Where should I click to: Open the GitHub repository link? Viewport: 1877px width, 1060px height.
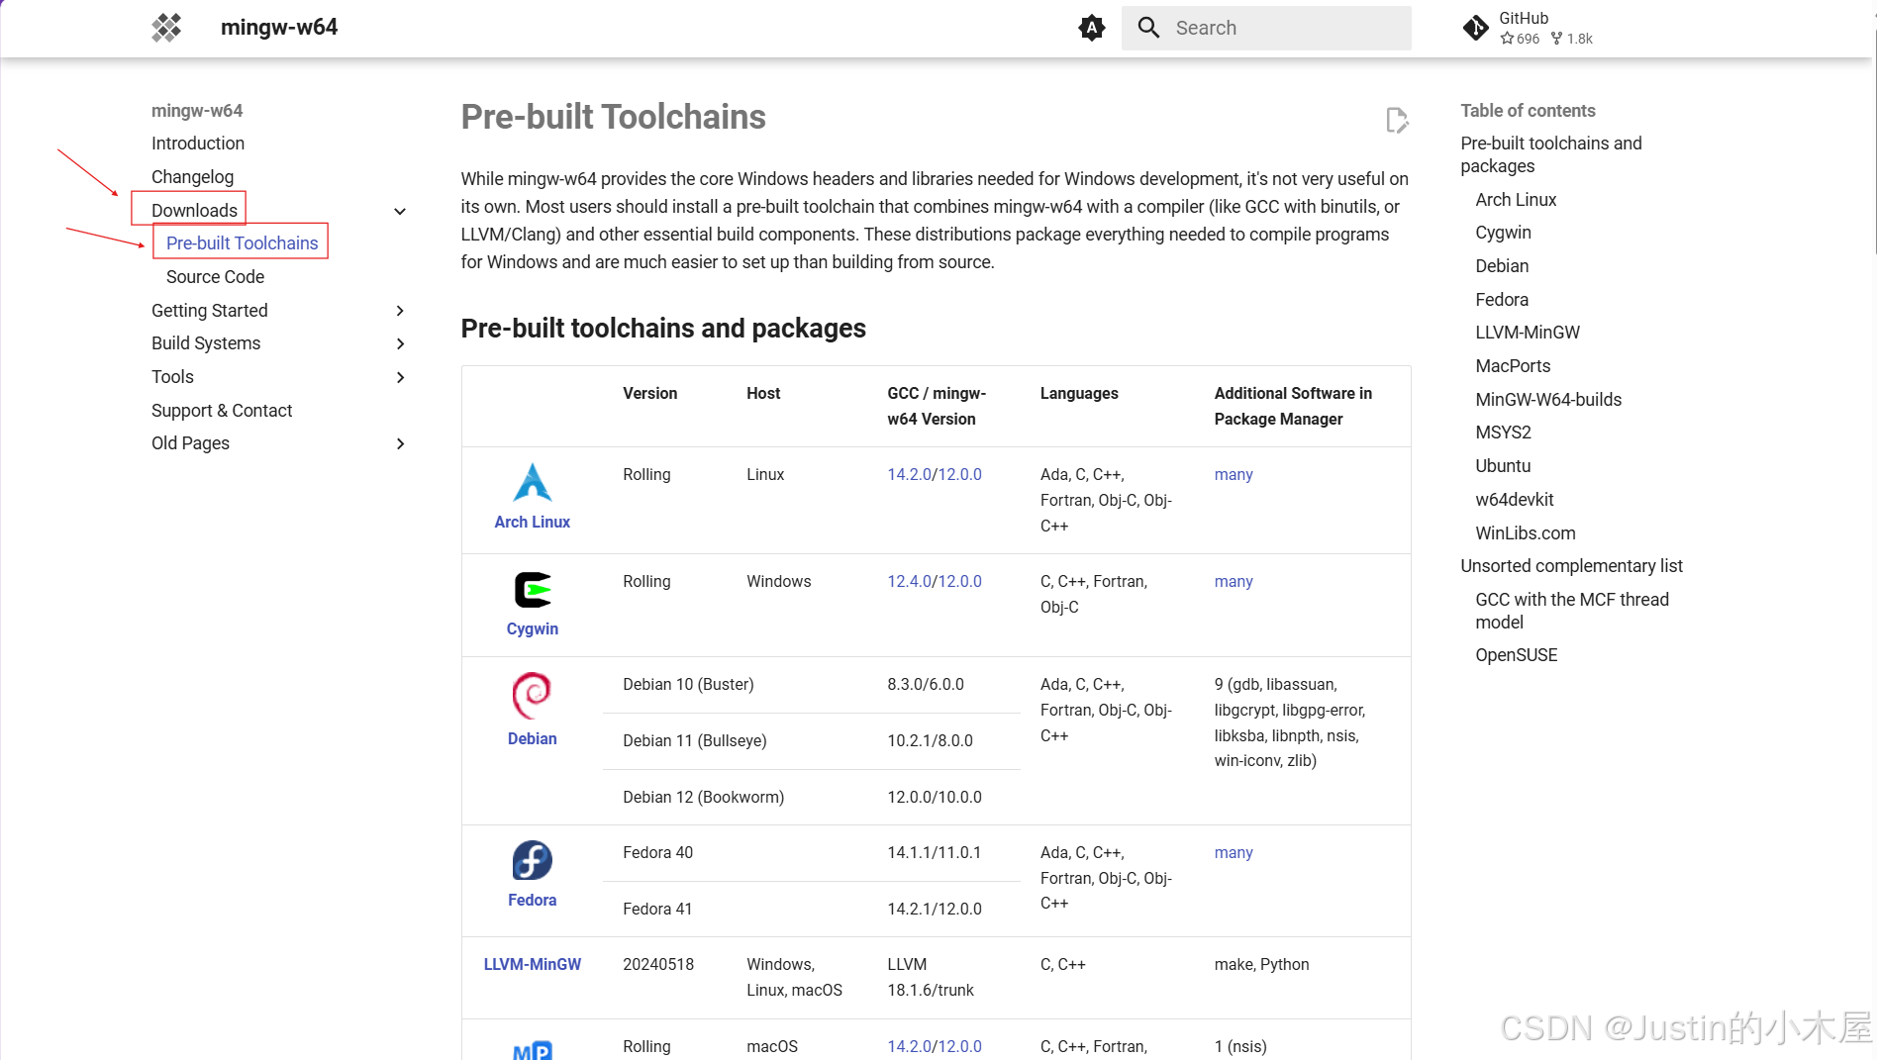(1529, 28)
